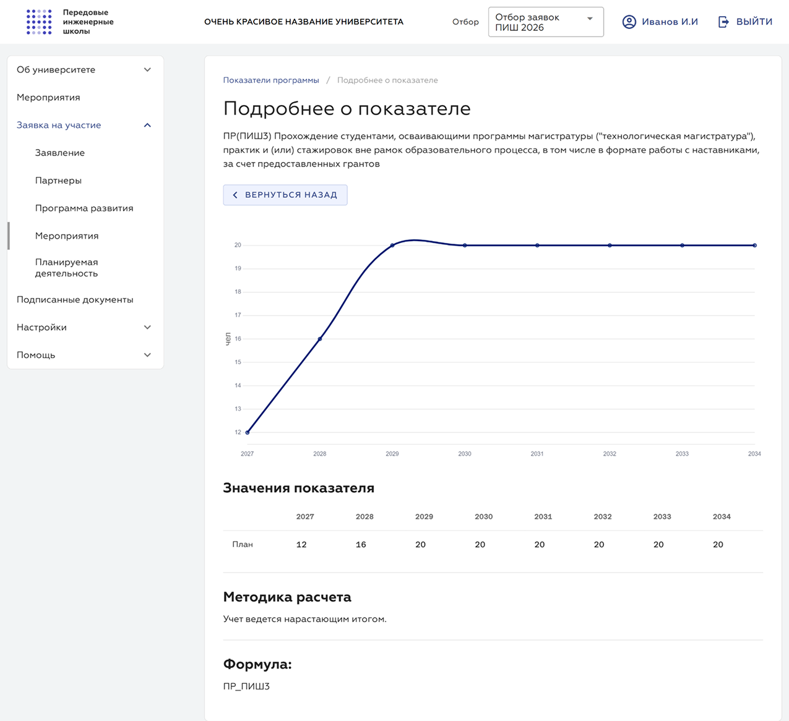The width and height of the screenshot is (789, 721).
Task: Click the value 16 in План row
Action: point(361,545)
